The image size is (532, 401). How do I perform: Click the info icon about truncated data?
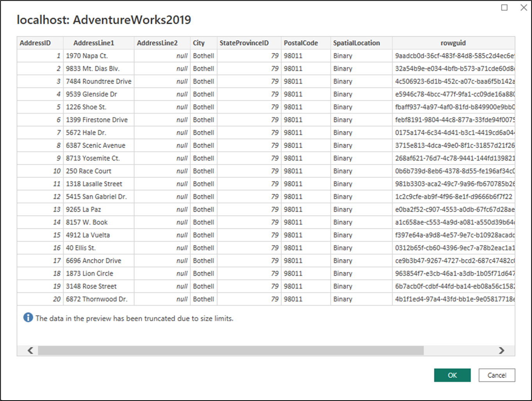pyautogui.click(x=28, y=317)
